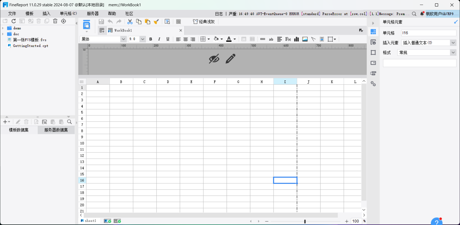Open the hyperlink panel in the right sidebar
Viewport: 460px width, 225px height.
373,84
